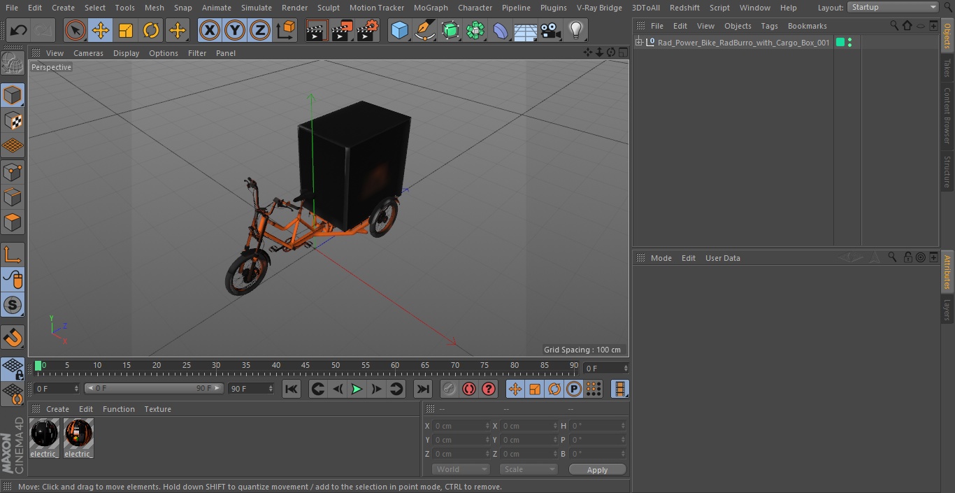Open viewport Display menu
This screenshot has width=955, height=493.
pos(126,53)
